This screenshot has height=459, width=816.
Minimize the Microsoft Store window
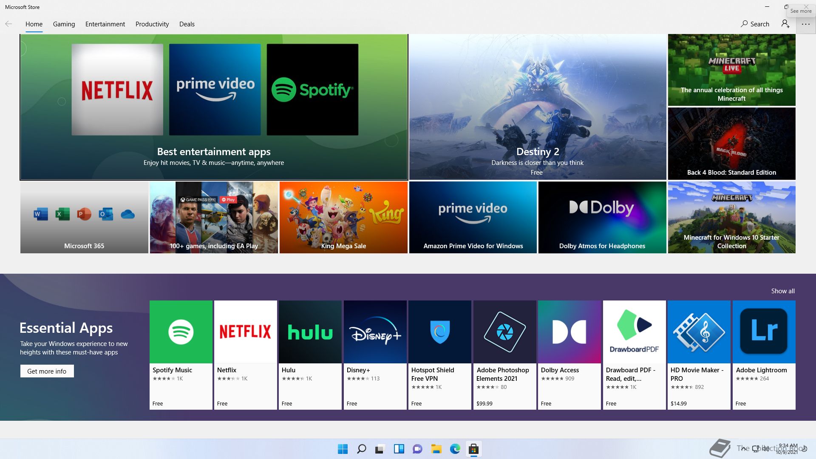pyautogui.click(x=767, y=7)
